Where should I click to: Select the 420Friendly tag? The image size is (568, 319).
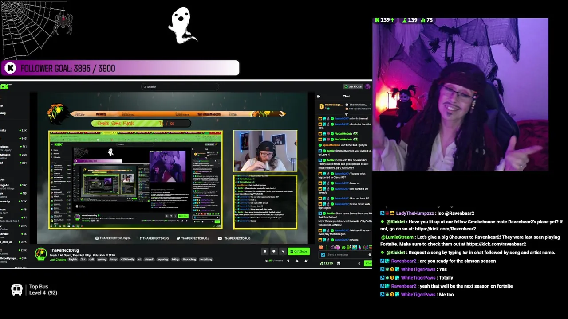point(127,259)
